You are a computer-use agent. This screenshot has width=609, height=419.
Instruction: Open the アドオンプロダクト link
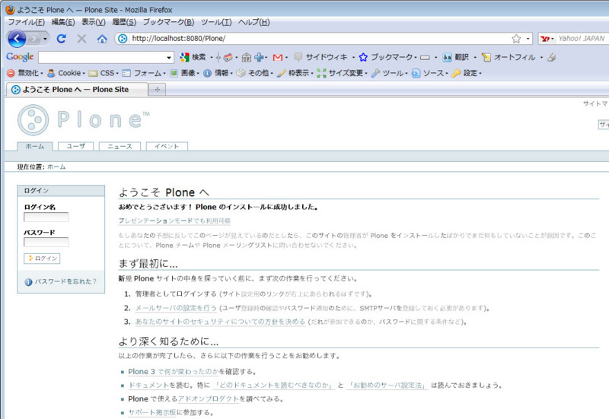(x=208, y=398)
